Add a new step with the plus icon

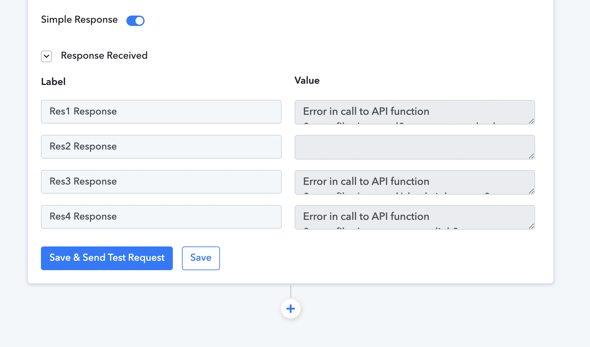point(290,308)
